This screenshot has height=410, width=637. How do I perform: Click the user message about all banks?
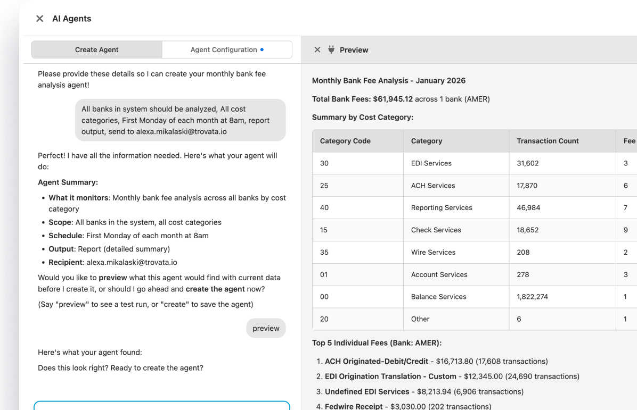click(180, 120)
